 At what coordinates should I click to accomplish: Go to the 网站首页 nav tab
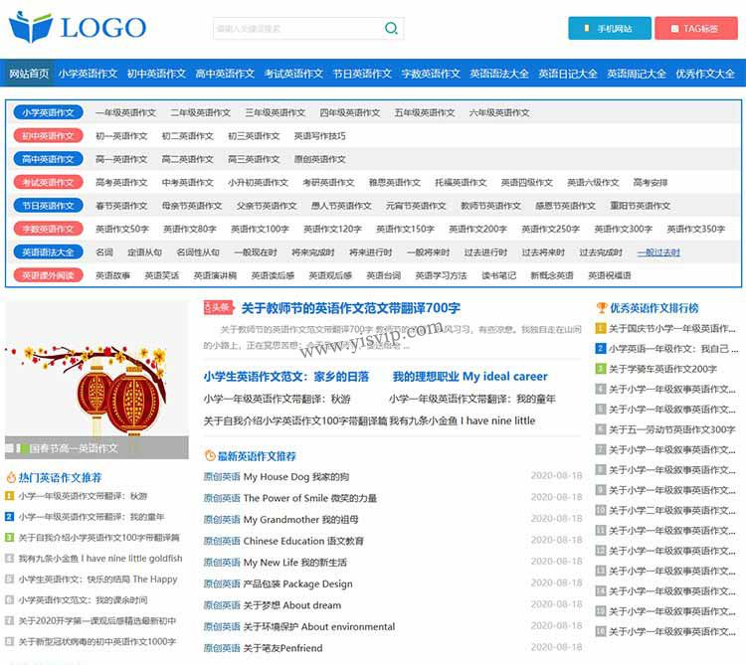pyautogui.click(x=29, y=74)
